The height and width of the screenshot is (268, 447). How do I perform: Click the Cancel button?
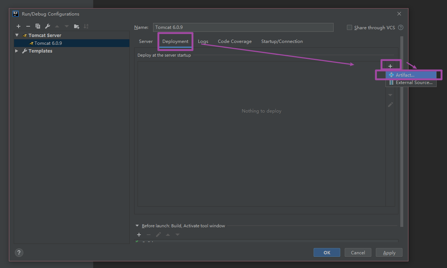(358, 252)
